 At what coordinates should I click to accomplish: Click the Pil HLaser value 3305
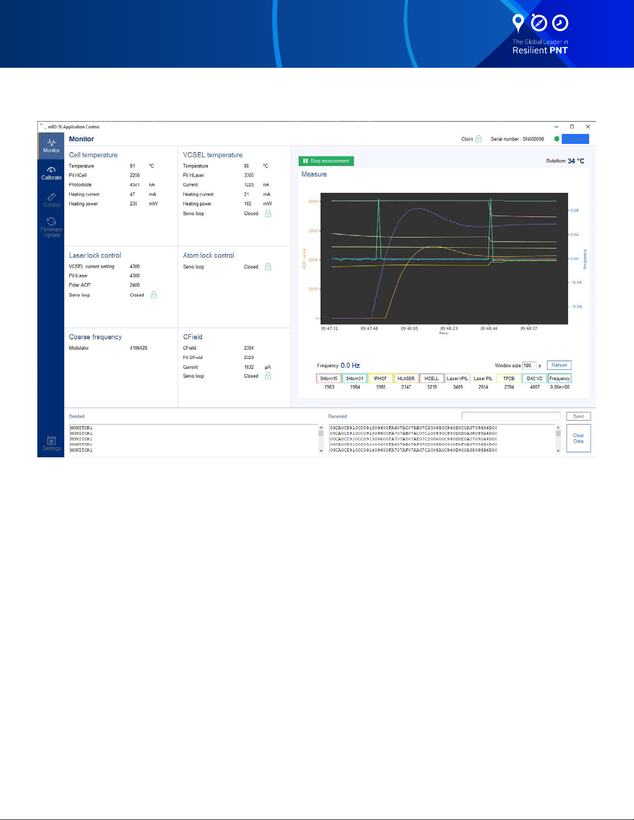coord(249,175)
